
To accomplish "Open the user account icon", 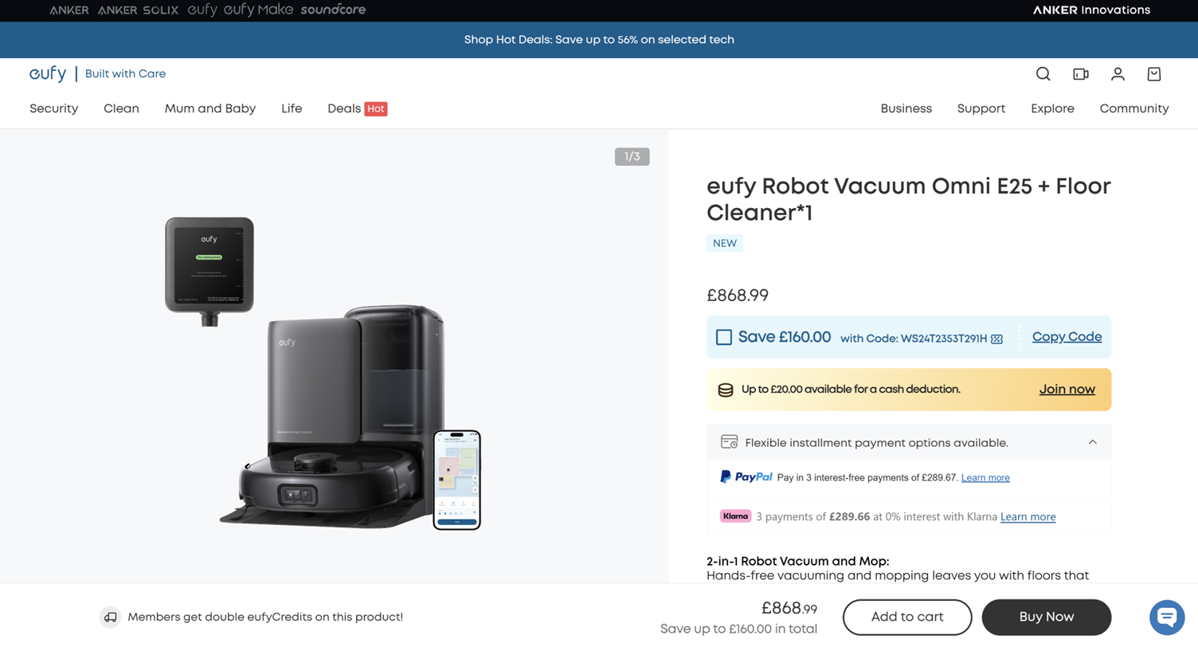I will coord(1118,74).
